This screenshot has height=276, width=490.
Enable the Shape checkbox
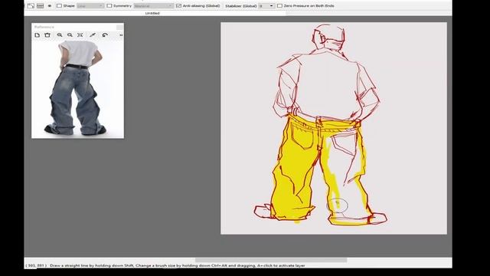coord(59,5)
